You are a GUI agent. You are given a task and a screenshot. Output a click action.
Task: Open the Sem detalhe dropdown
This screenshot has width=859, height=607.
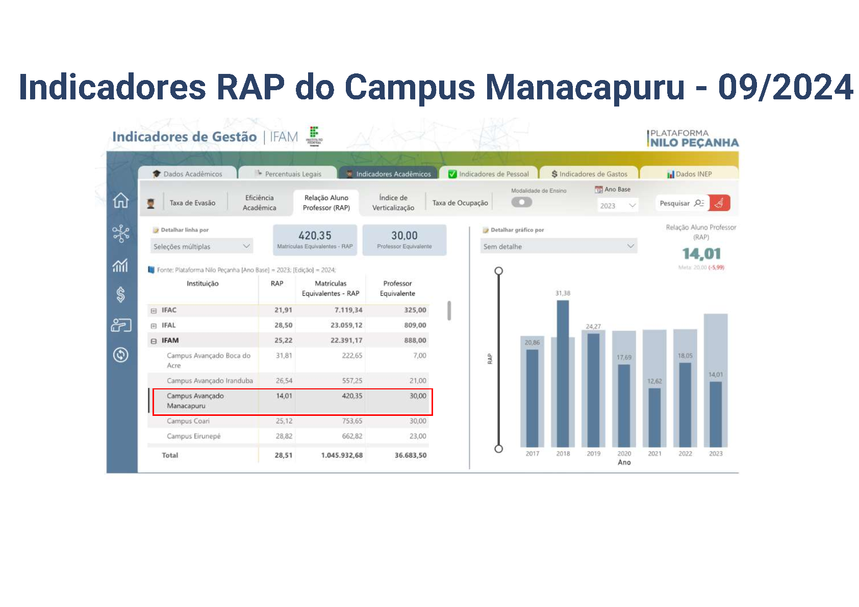click(x=559, y=246)
